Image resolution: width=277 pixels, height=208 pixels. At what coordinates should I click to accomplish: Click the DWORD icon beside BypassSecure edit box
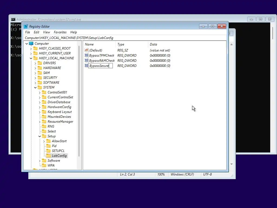click(86, 66)
